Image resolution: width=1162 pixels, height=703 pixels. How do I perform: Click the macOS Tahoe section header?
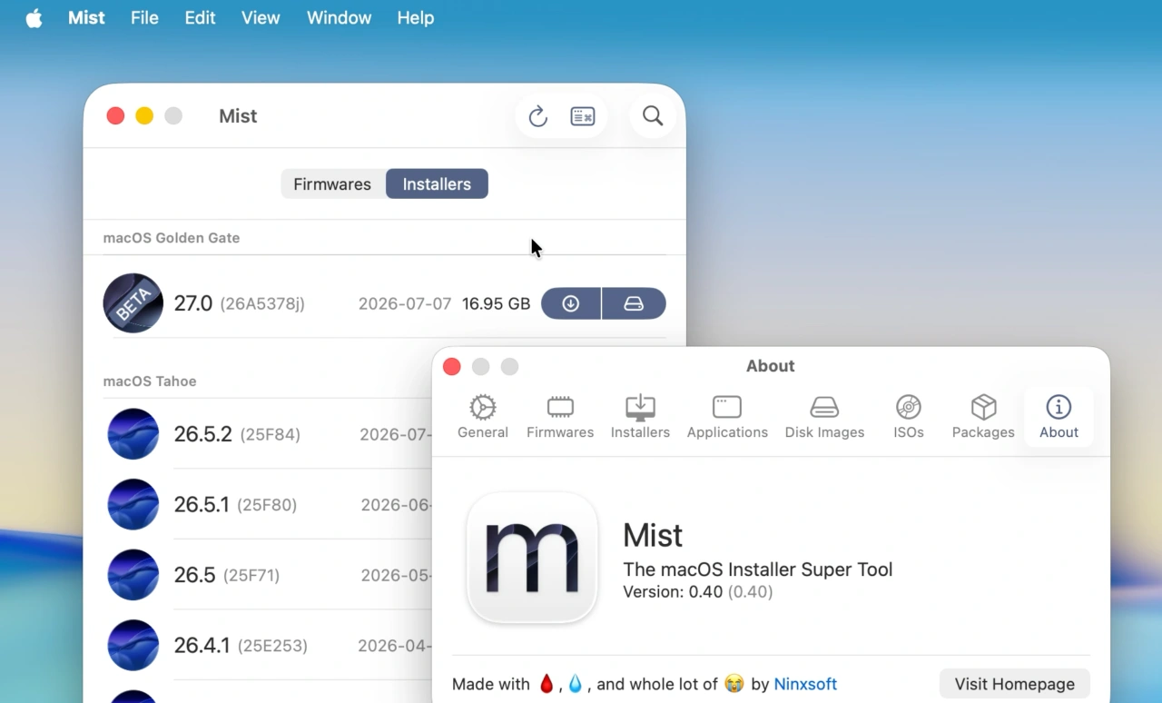[150, 381]
